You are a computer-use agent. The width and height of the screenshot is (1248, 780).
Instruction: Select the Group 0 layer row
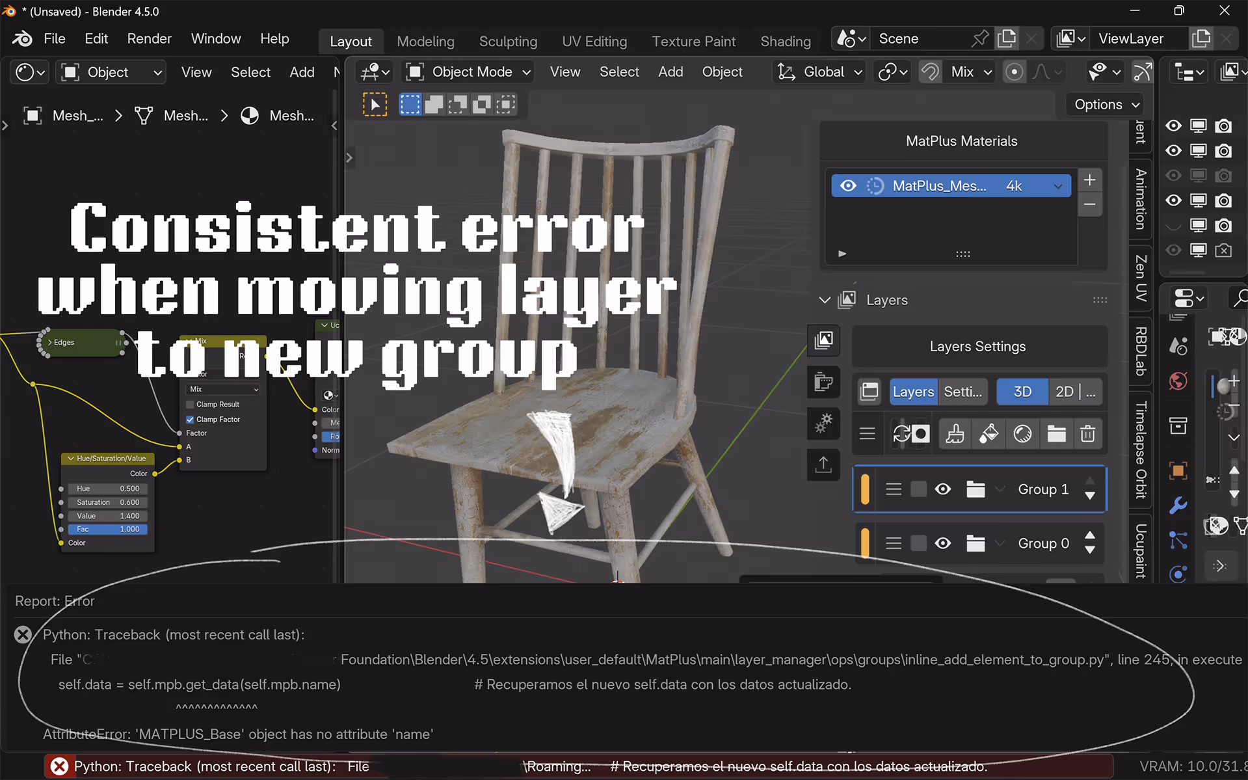(1042, 543)
